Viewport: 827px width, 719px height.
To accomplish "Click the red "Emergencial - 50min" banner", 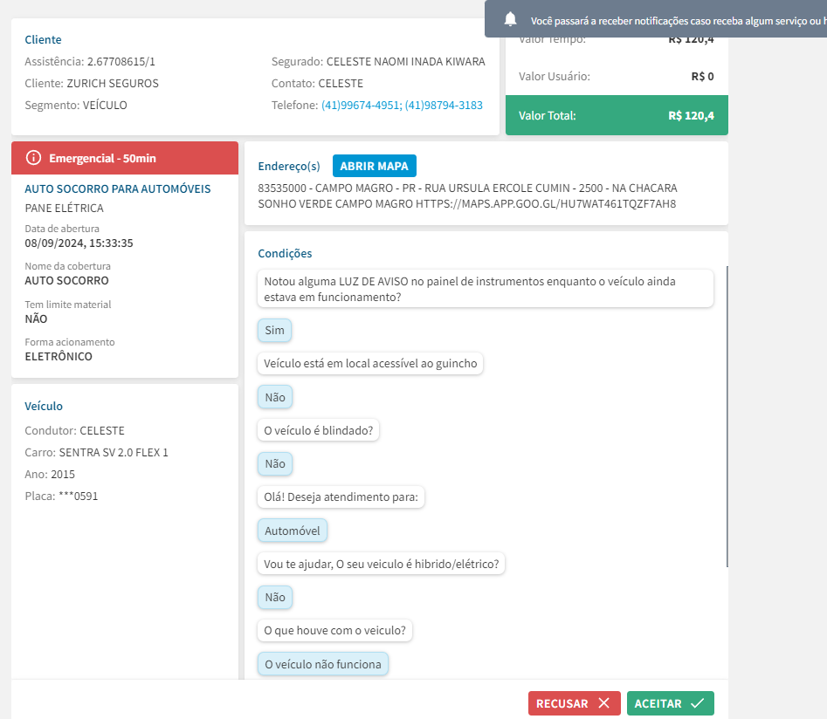I will click(x=125, y=158).
